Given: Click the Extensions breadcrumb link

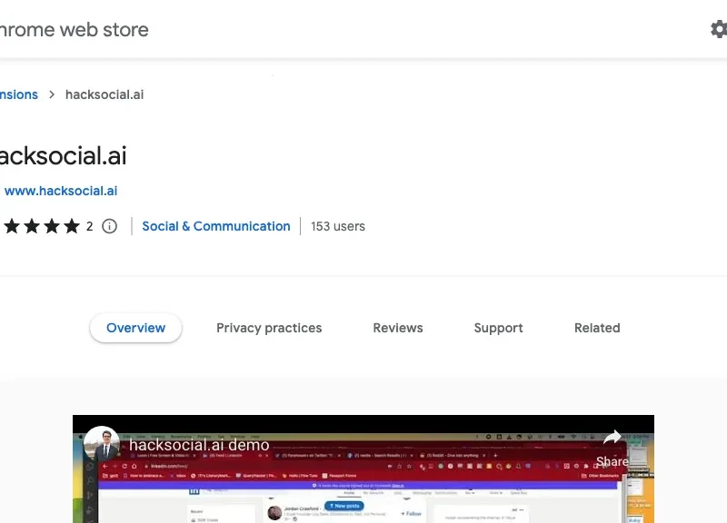Looking at the screenshot, I should tap(18, 94).
